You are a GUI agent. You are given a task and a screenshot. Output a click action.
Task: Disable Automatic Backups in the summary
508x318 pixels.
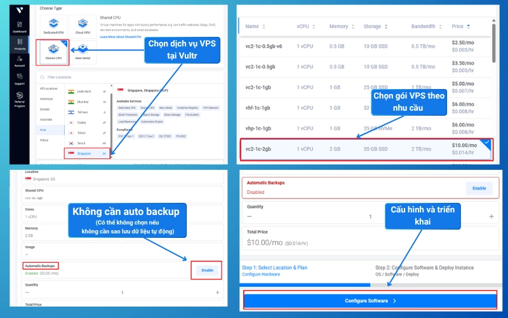coord(207,270)
